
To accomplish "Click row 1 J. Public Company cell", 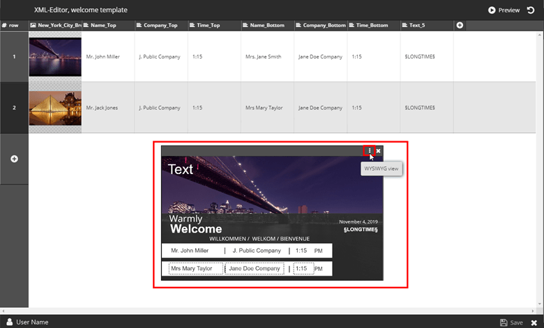I will (160, 56).
